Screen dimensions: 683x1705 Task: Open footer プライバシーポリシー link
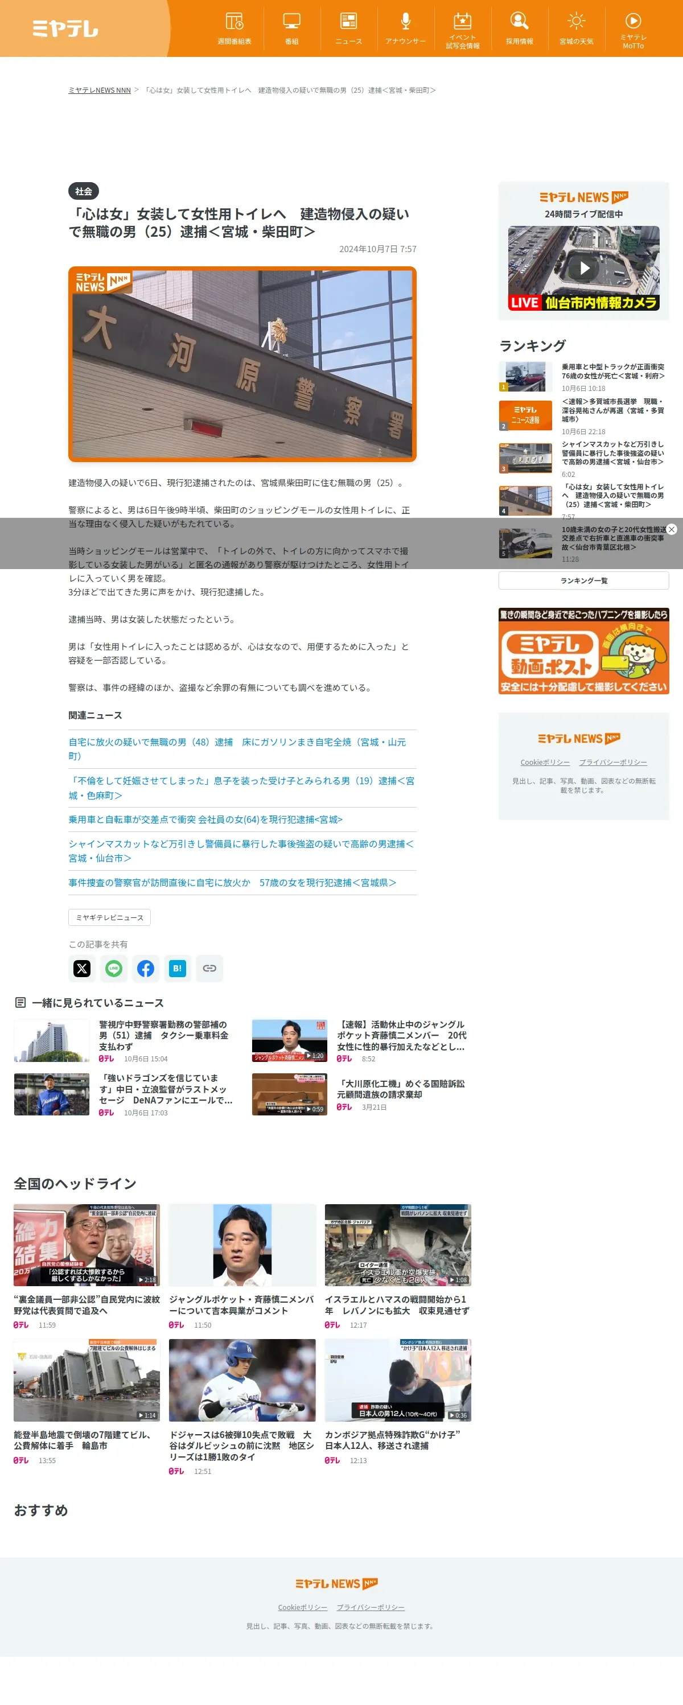371,1607
